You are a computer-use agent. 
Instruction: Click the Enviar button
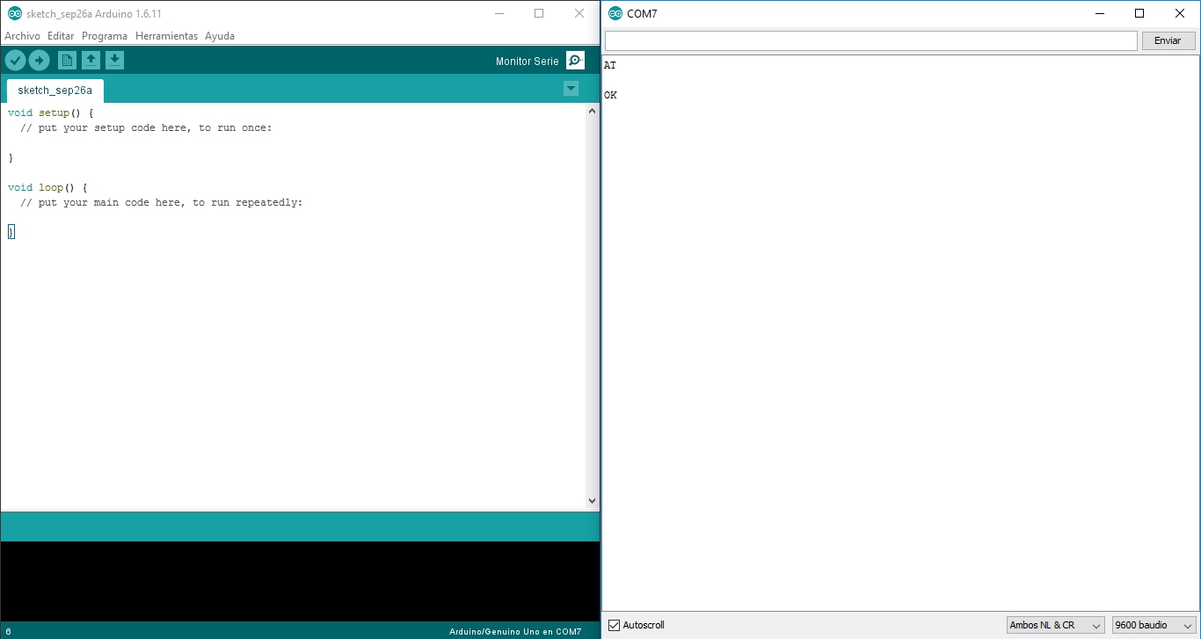pyautogui.click(x=1168, y=40)
